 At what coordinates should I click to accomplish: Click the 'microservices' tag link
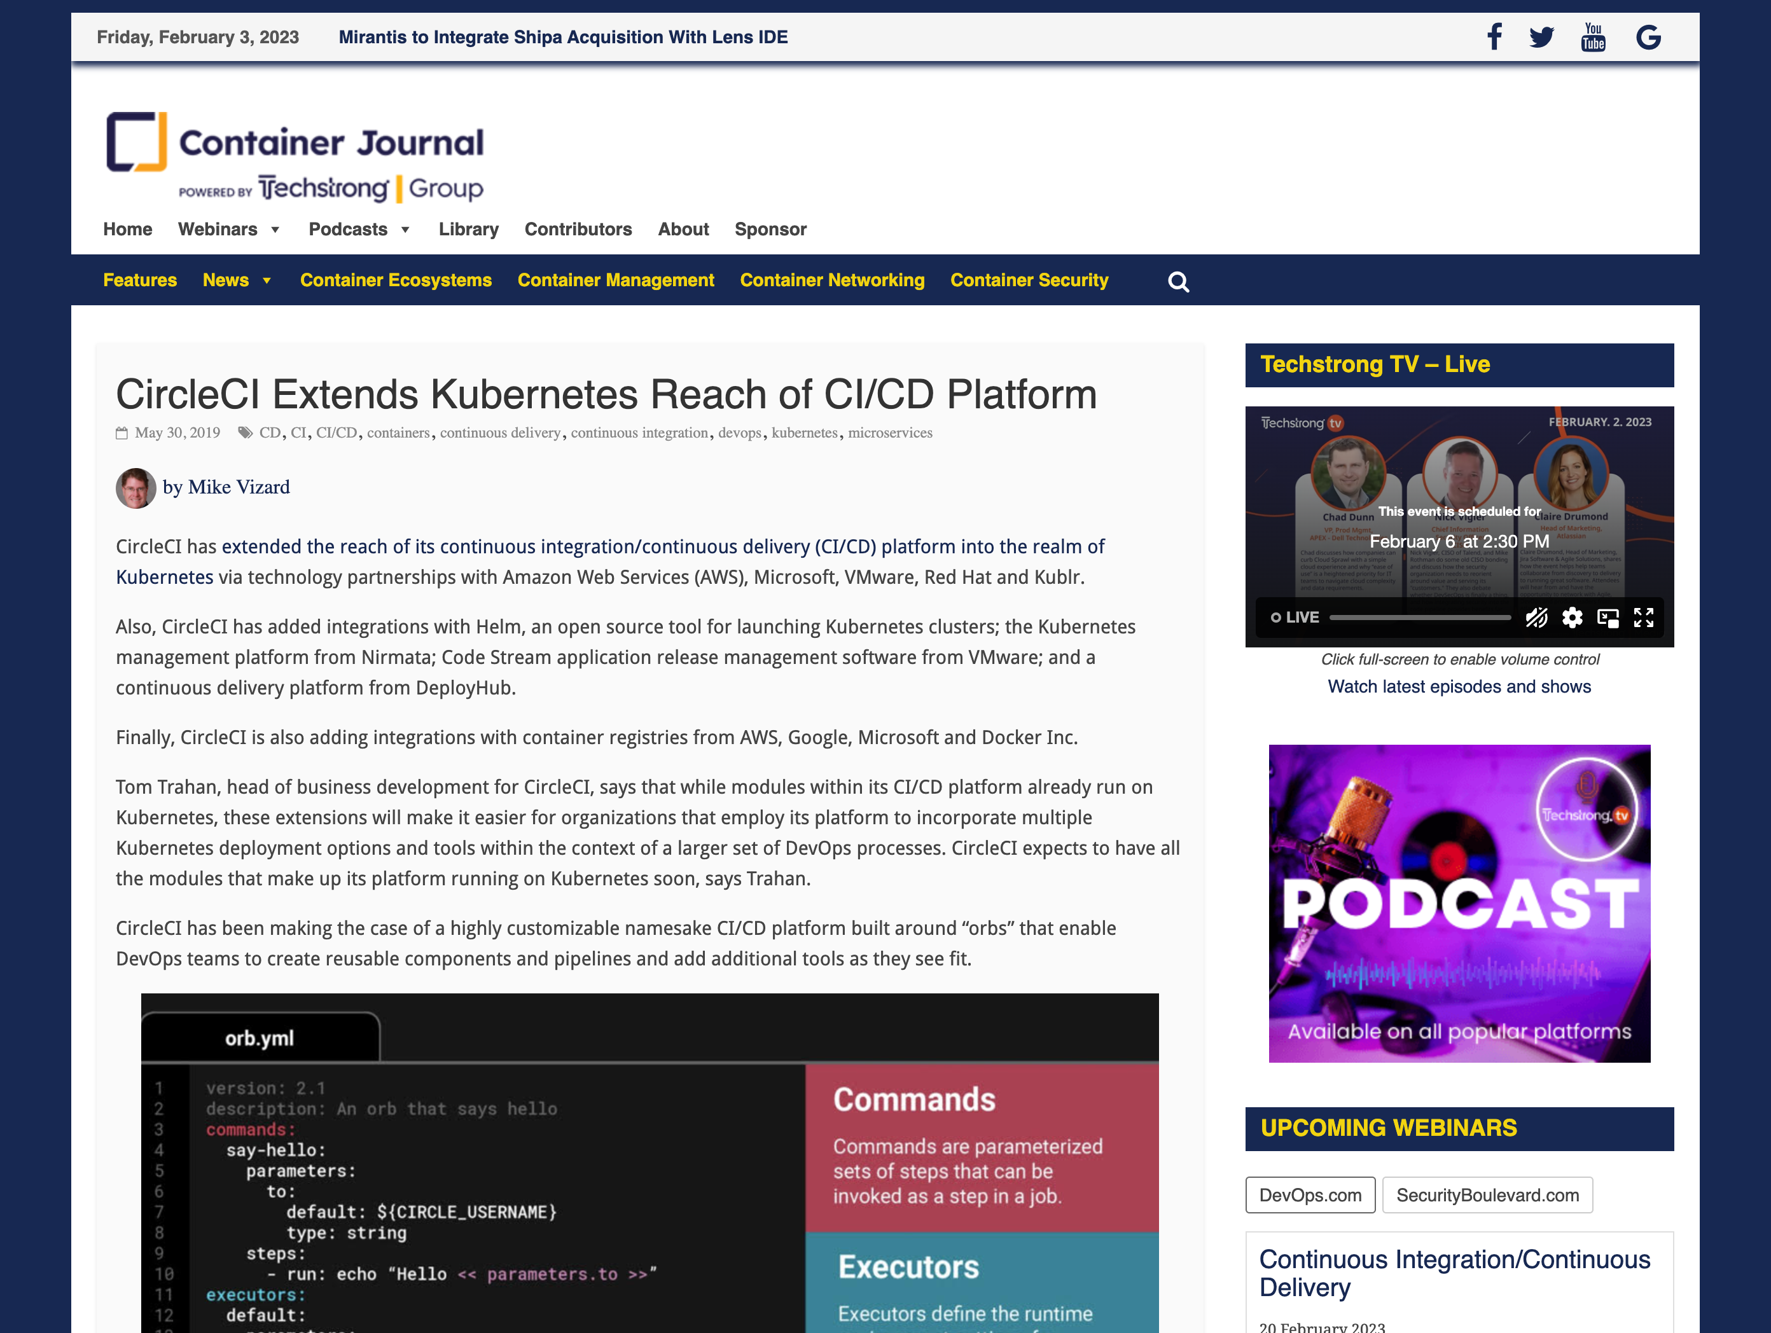(x=891, y=432)
